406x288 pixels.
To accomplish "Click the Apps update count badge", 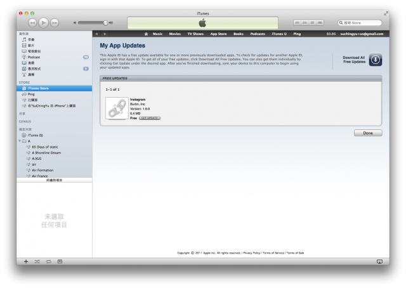I will pos(86,69).
